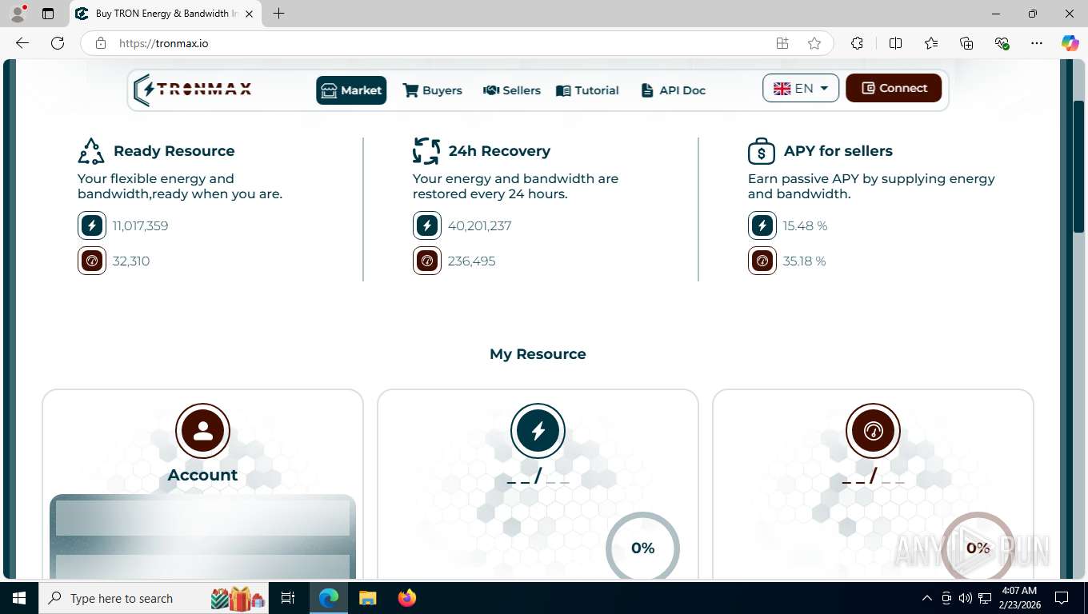Open the API Doc page
Viewport: 1088px width, 614px height.
[673, 90]
